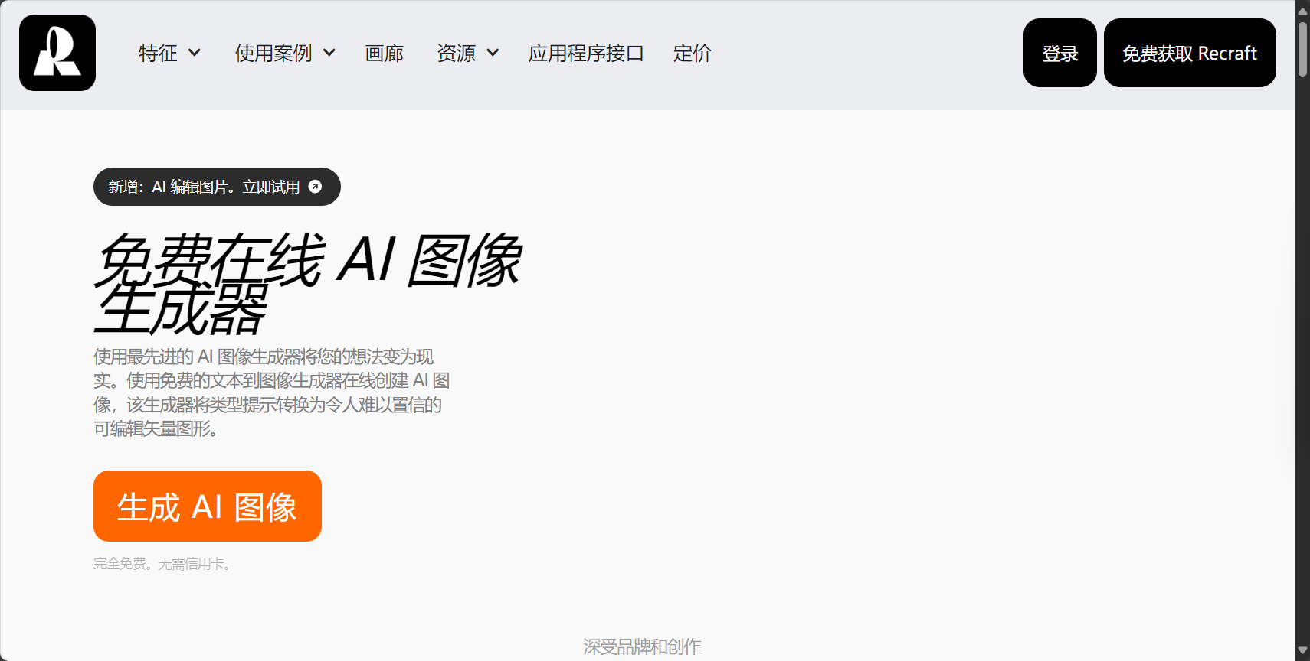The image size is (1310, 661).
Task: Click the paragraph starting 使用最先进的 AI 图像生成器
Action: [x=272, y=392]
